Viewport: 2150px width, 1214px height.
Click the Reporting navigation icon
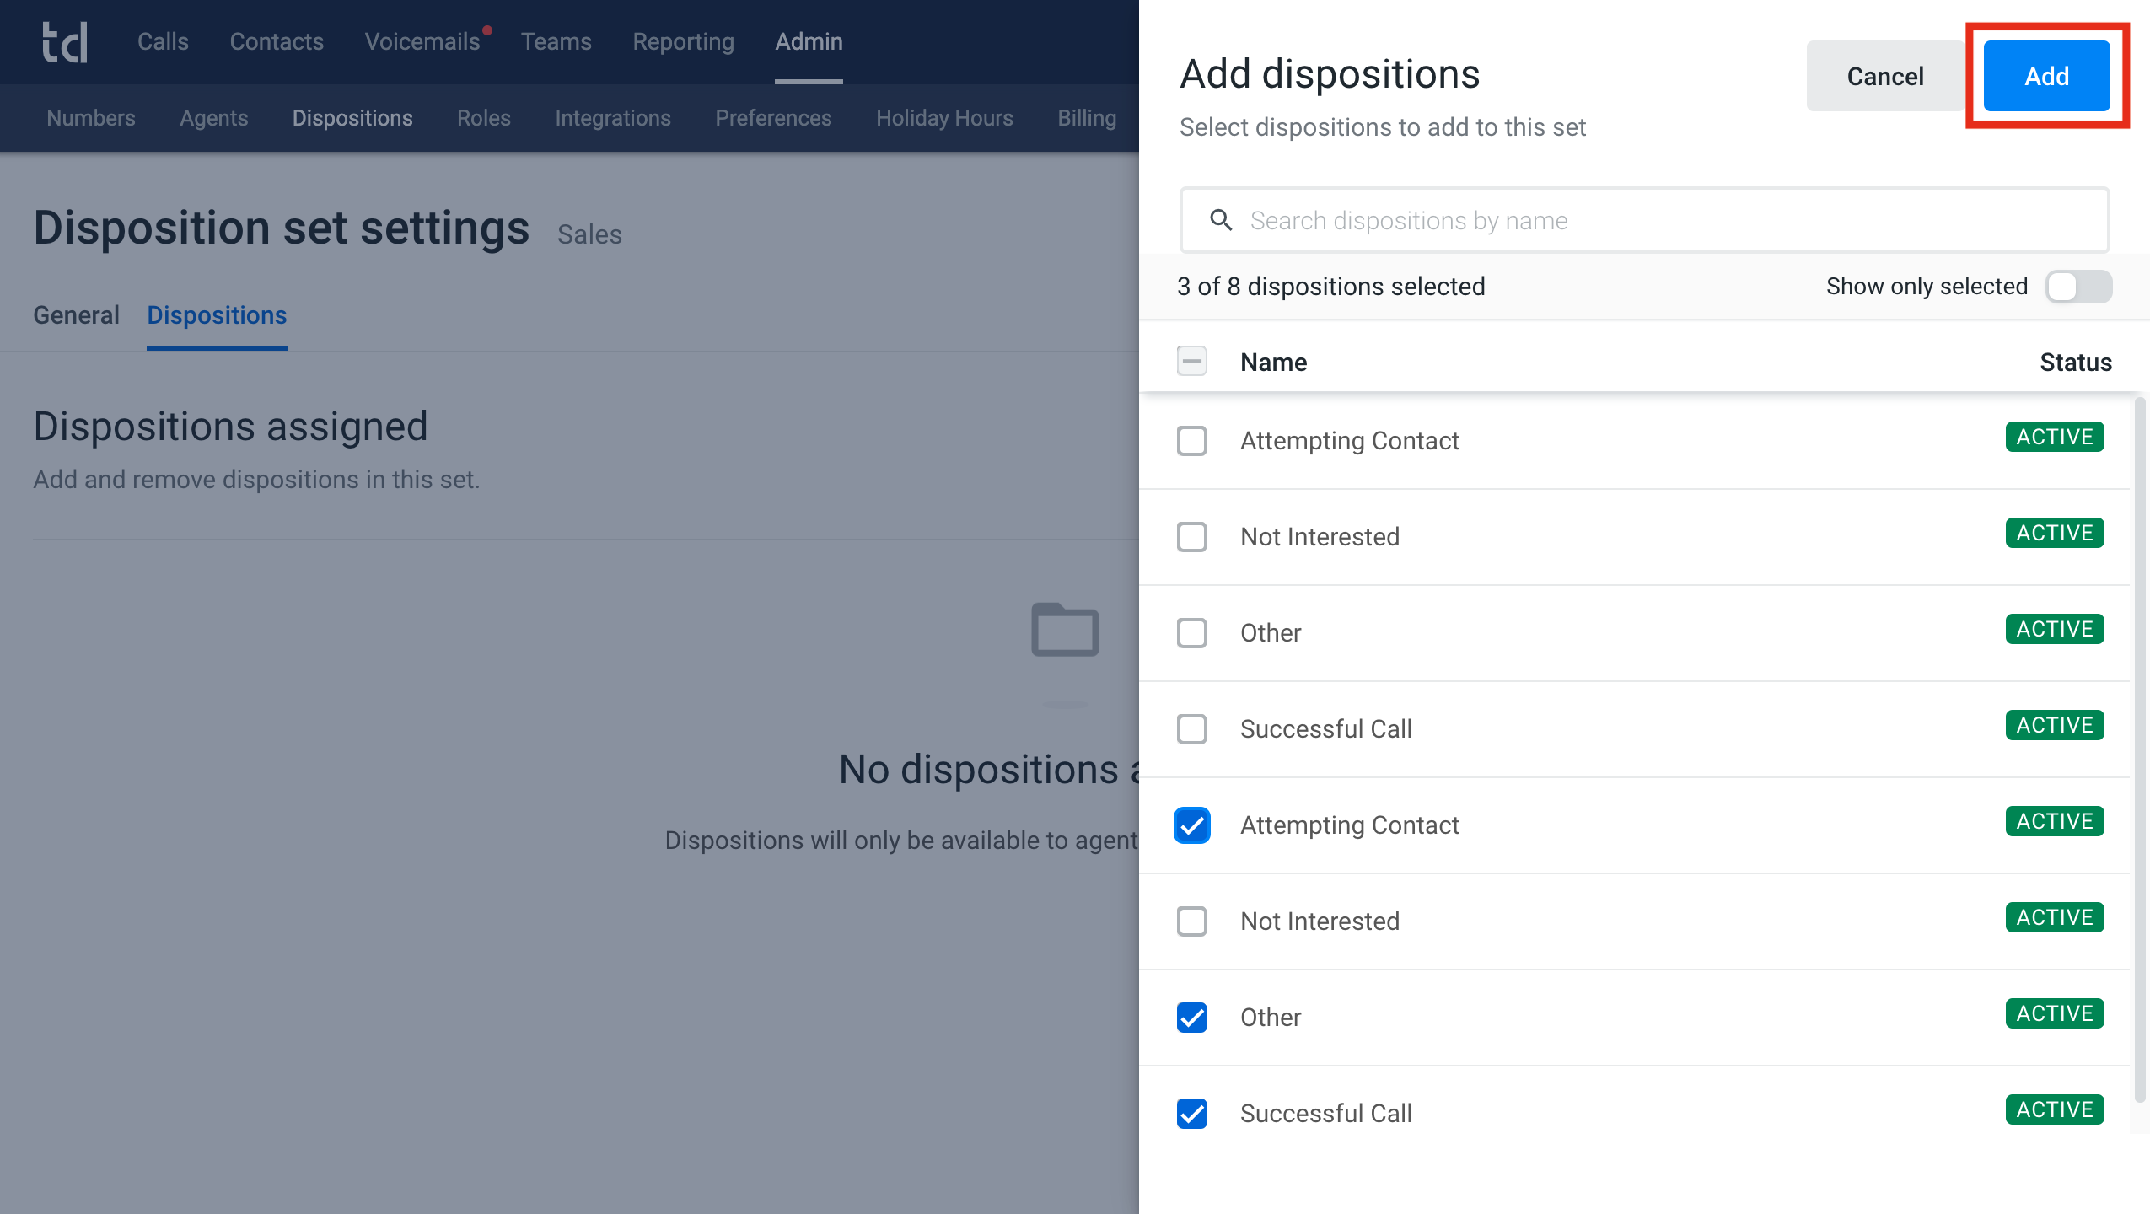682,41
